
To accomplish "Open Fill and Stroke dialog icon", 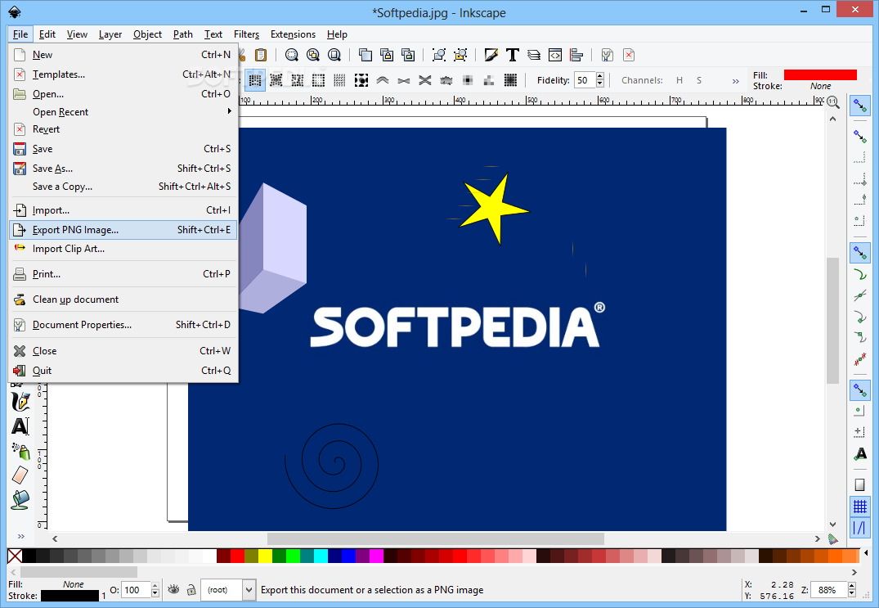I will pos(491,55).
